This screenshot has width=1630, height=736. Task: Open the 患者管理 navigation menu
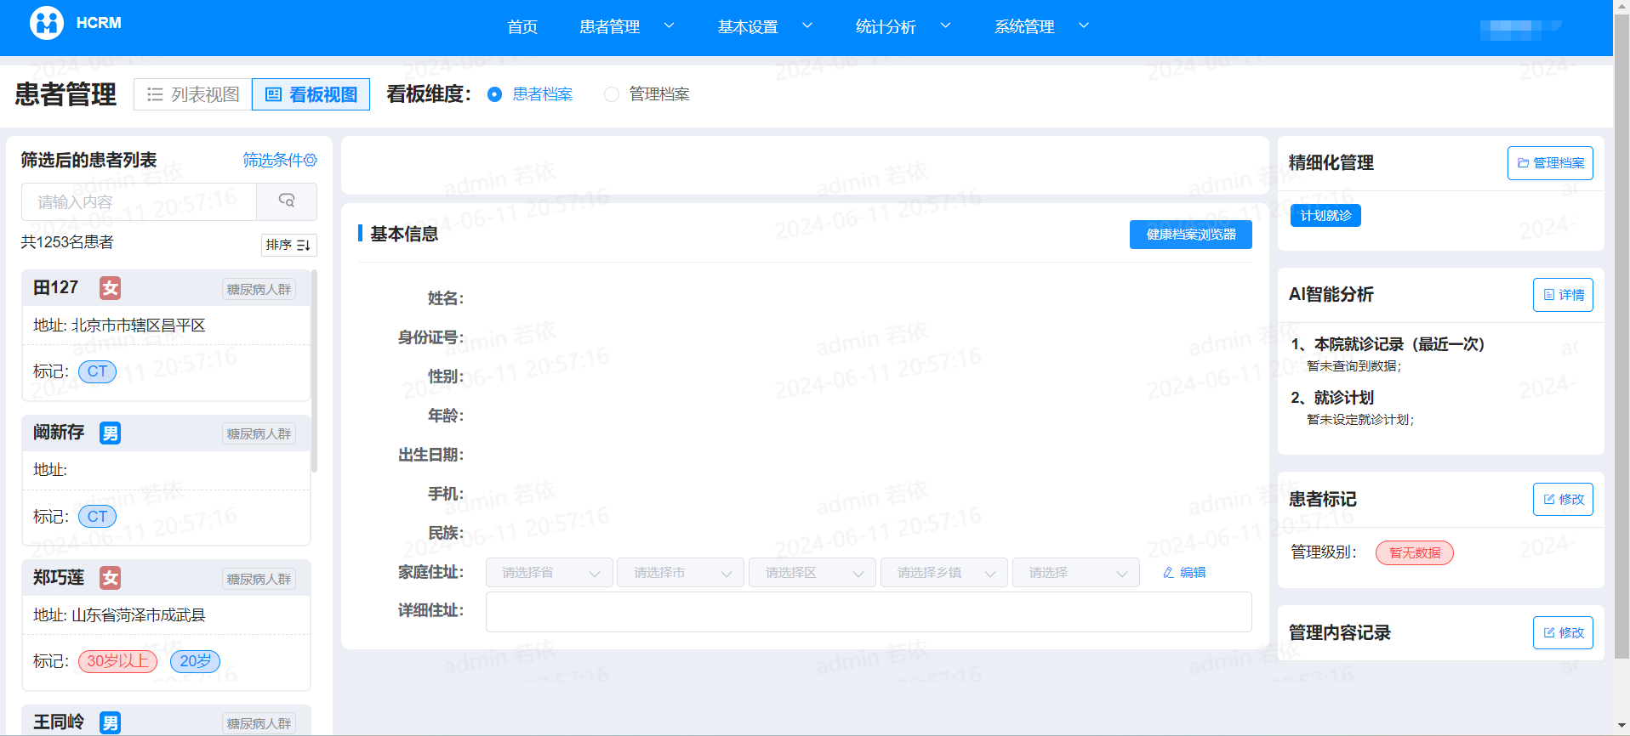point(609,26)
